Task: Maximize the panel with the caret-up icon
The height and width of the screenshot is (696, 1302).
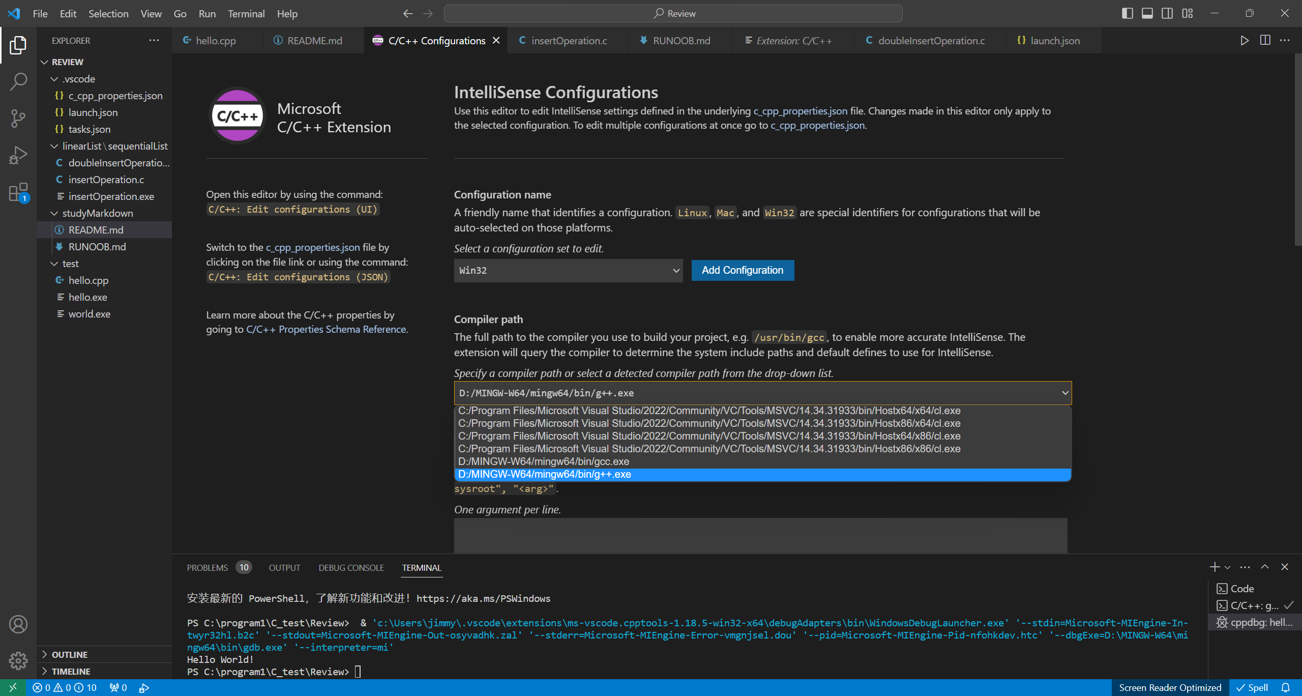Action: point(1265,567)
